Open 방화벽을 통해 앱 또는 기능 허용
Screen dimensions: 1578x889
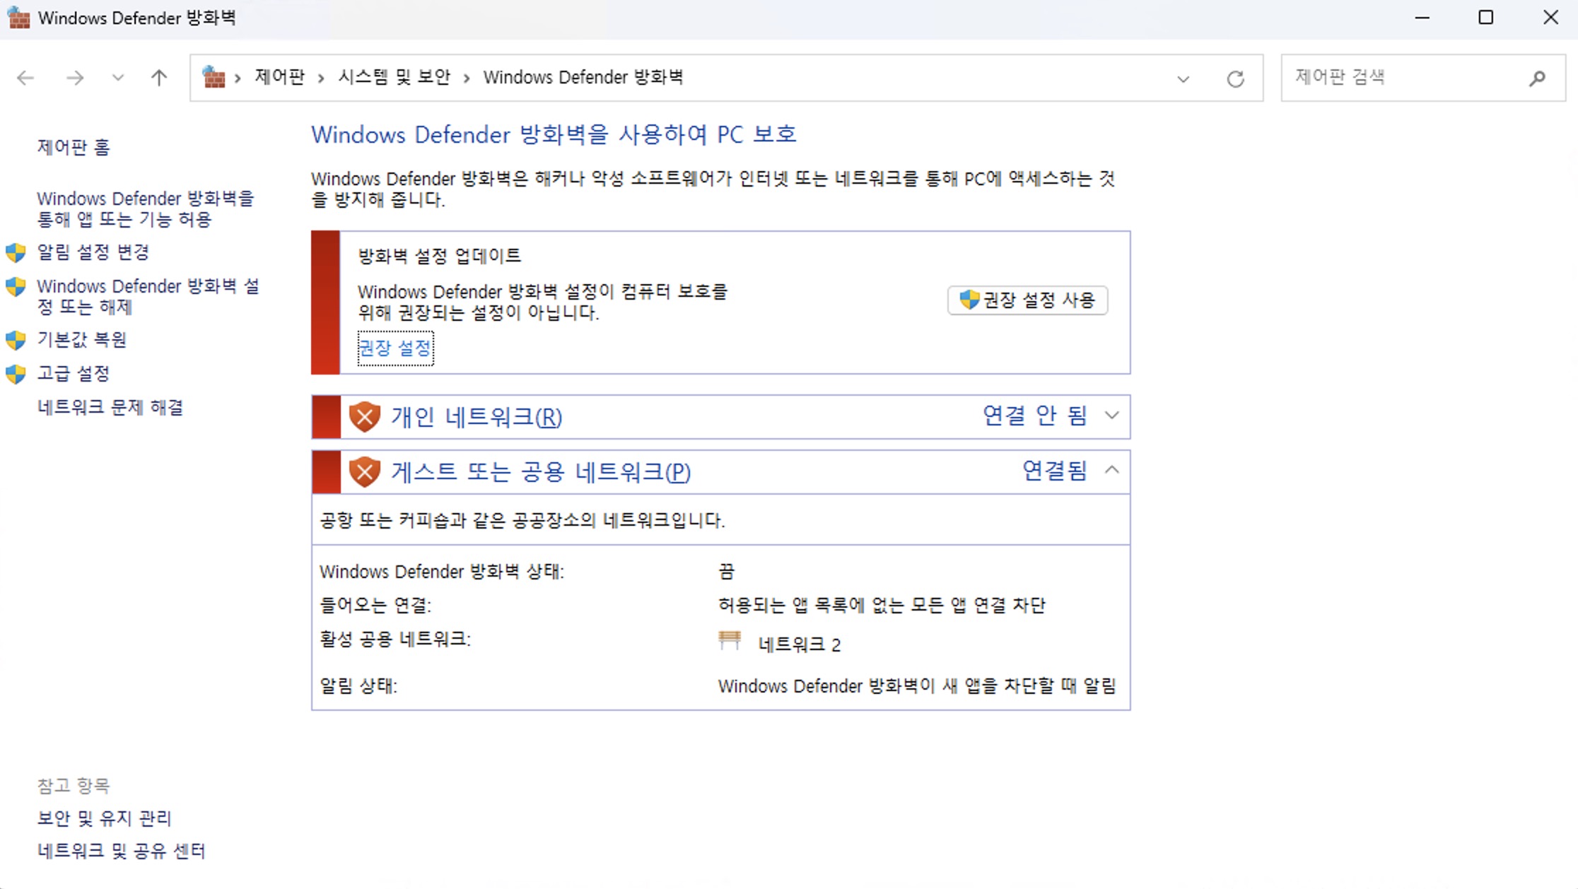coord(145,208)
